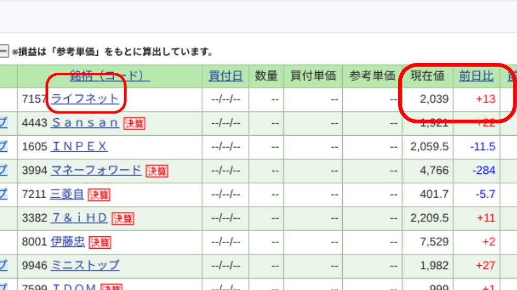
Task: Select stock code 4443
Action: [34, 123]
